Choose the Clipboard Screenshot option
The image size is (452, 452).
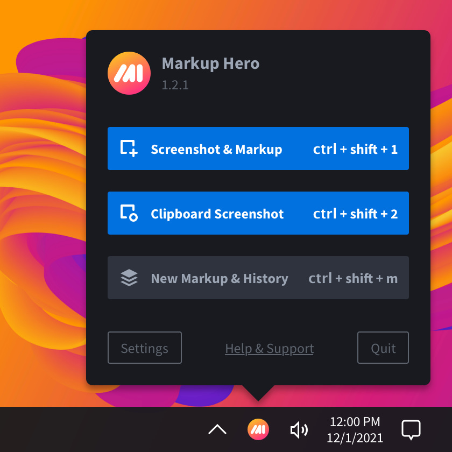[x=217, y=214]
